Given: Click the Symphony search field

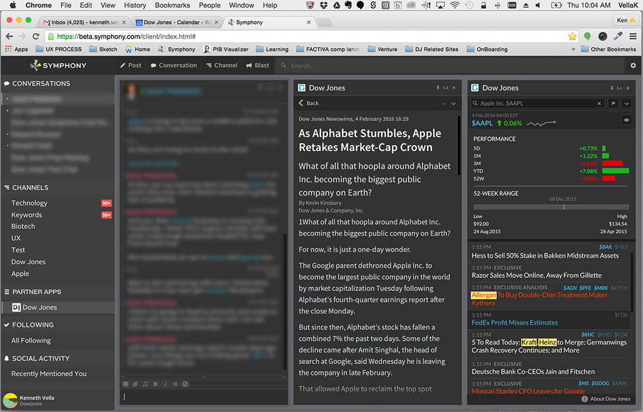Looking at the screenshot, I should pyautogui.click(x=450, y=66).
